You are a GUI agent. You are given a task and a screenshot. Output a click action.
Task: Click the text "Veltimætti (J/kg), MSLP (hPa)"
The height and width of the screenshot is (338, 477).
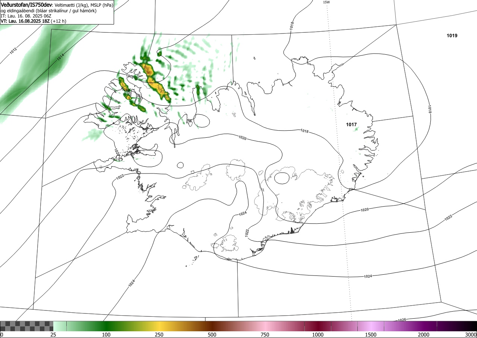coord(84,5)
